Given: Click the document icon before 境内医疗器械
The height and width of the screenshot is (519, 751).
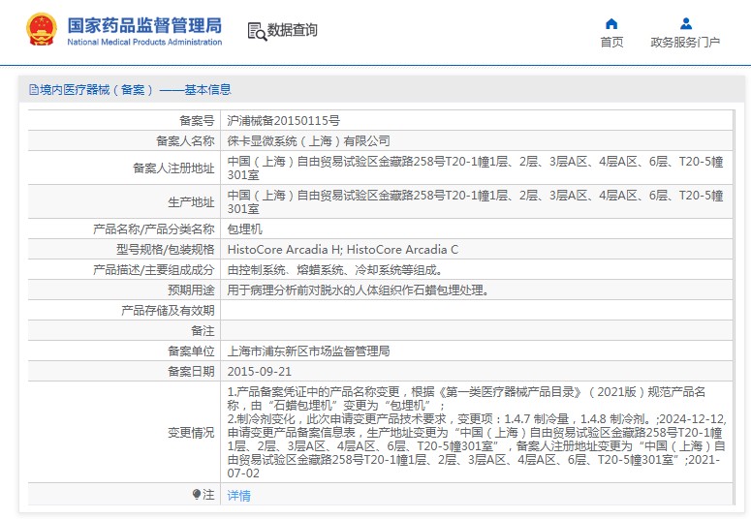Looking at the screenshot, I should click(x=34, y=90).
